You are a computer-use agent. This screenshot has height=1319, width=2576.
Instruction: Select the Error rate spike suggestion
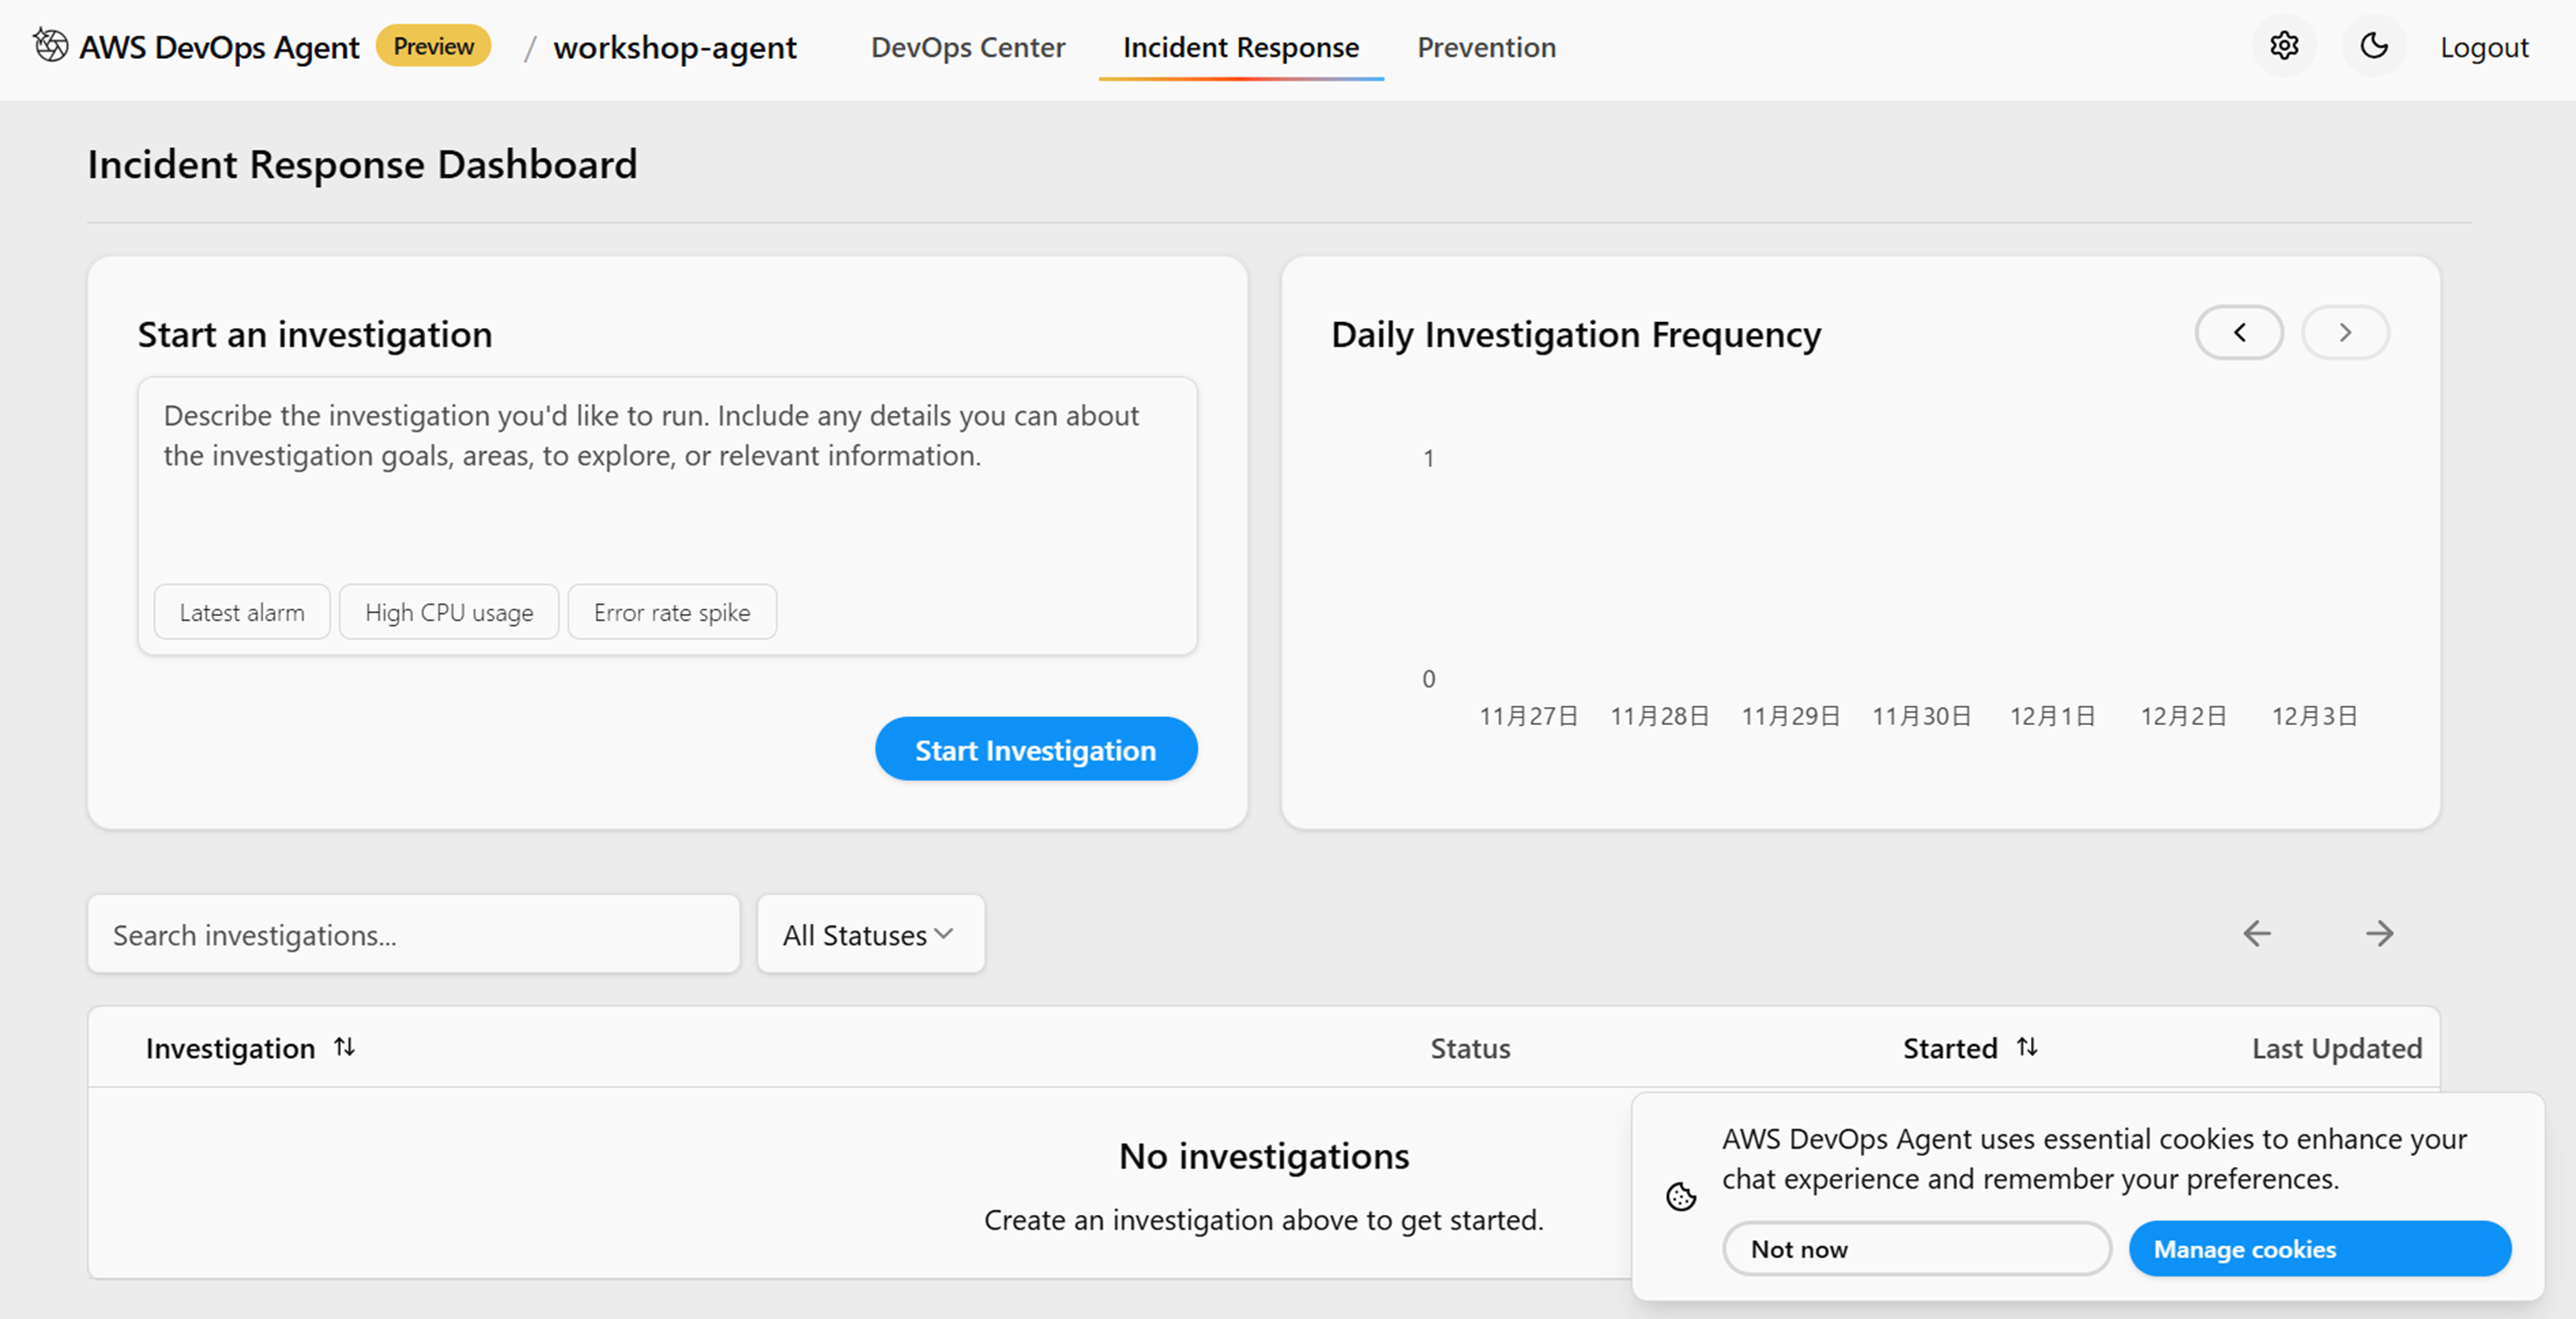coord(672,612)
